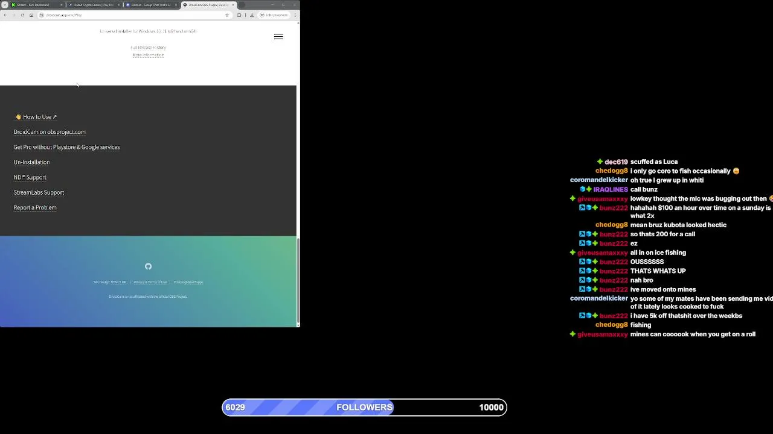Click 'oh true I grew up in whiti' message

tap(667, 180)
